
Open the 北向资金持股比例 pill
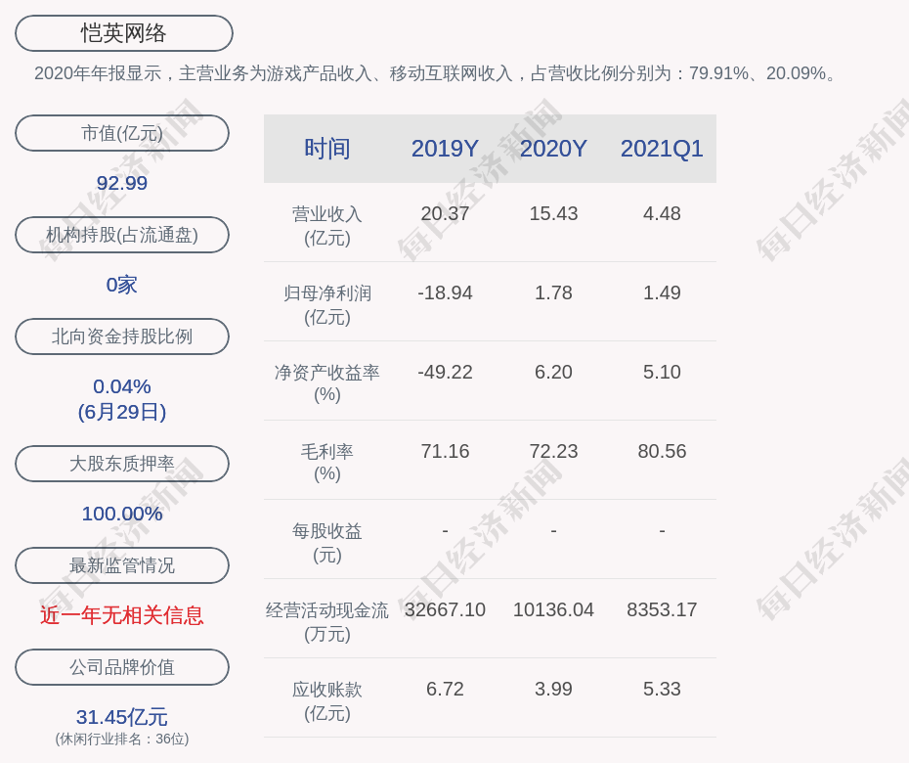[x=122, y=337]
